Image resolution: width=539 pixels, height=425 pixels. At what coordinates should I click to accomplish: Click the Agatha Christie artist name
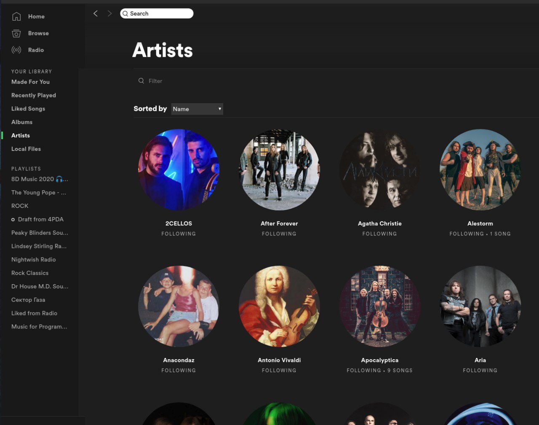point(380,223)
